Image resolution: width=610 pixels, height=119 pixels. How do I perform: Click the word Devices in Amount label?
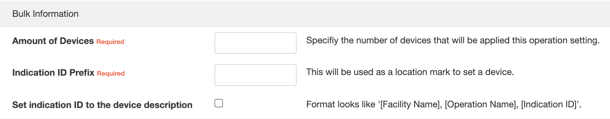(77, 41)
